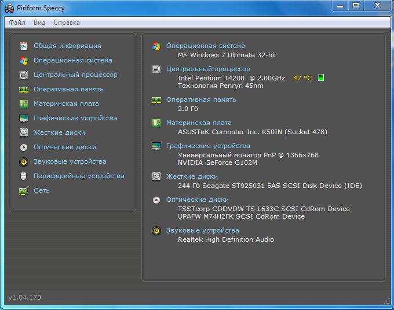The height and width of the screenshot is (310, 394).
Task: Open Жесткие диски heading link in summary
Action: (x=192, y=176)
